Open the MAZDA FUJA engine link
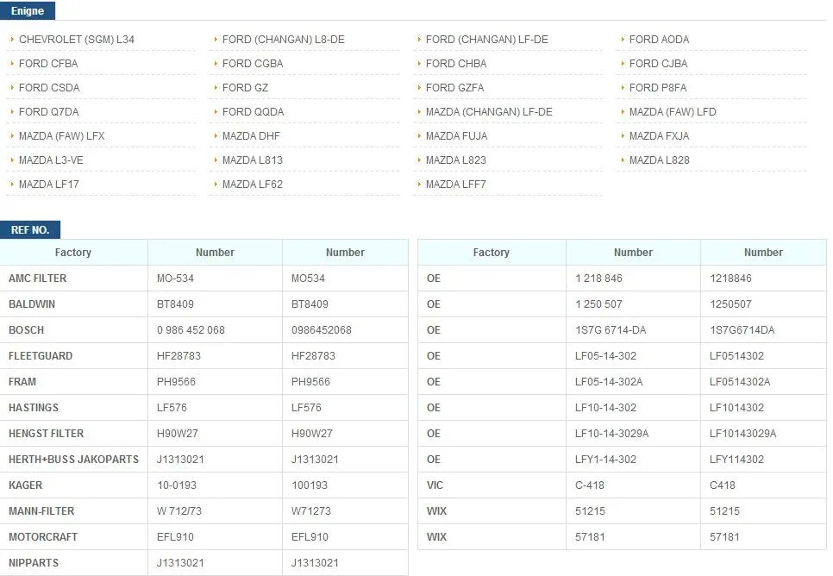Screen dimensions: 833x576 click(456, 136)
